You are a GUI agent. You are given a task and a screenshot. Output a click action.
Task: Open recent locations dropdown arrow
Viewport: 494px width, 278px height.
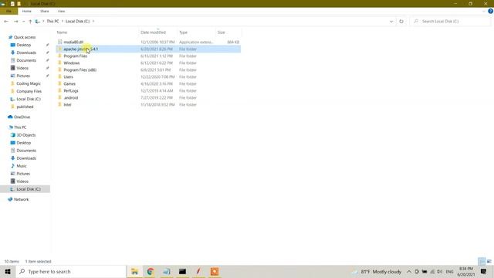click(24, 22)
